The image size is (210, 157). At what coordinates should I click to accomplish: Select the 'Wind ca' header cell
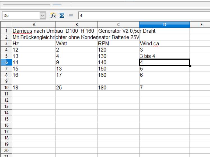pos(165,44)
